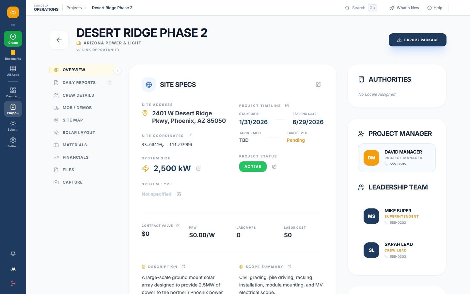The width and height of the screenshot is (470, 294).
Task: Open notifications bell
Action: coord(13,253)
